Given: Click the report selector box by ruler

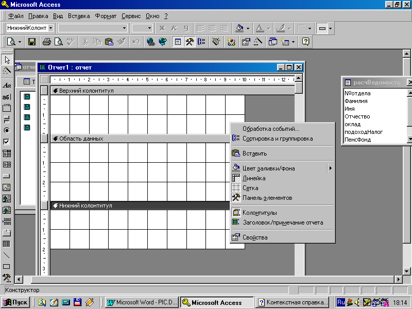Looking at the screenshot, I should (44, 79).
